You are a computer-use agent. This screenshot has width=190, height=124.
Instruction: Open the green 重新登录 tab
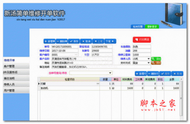click(152, 27)
